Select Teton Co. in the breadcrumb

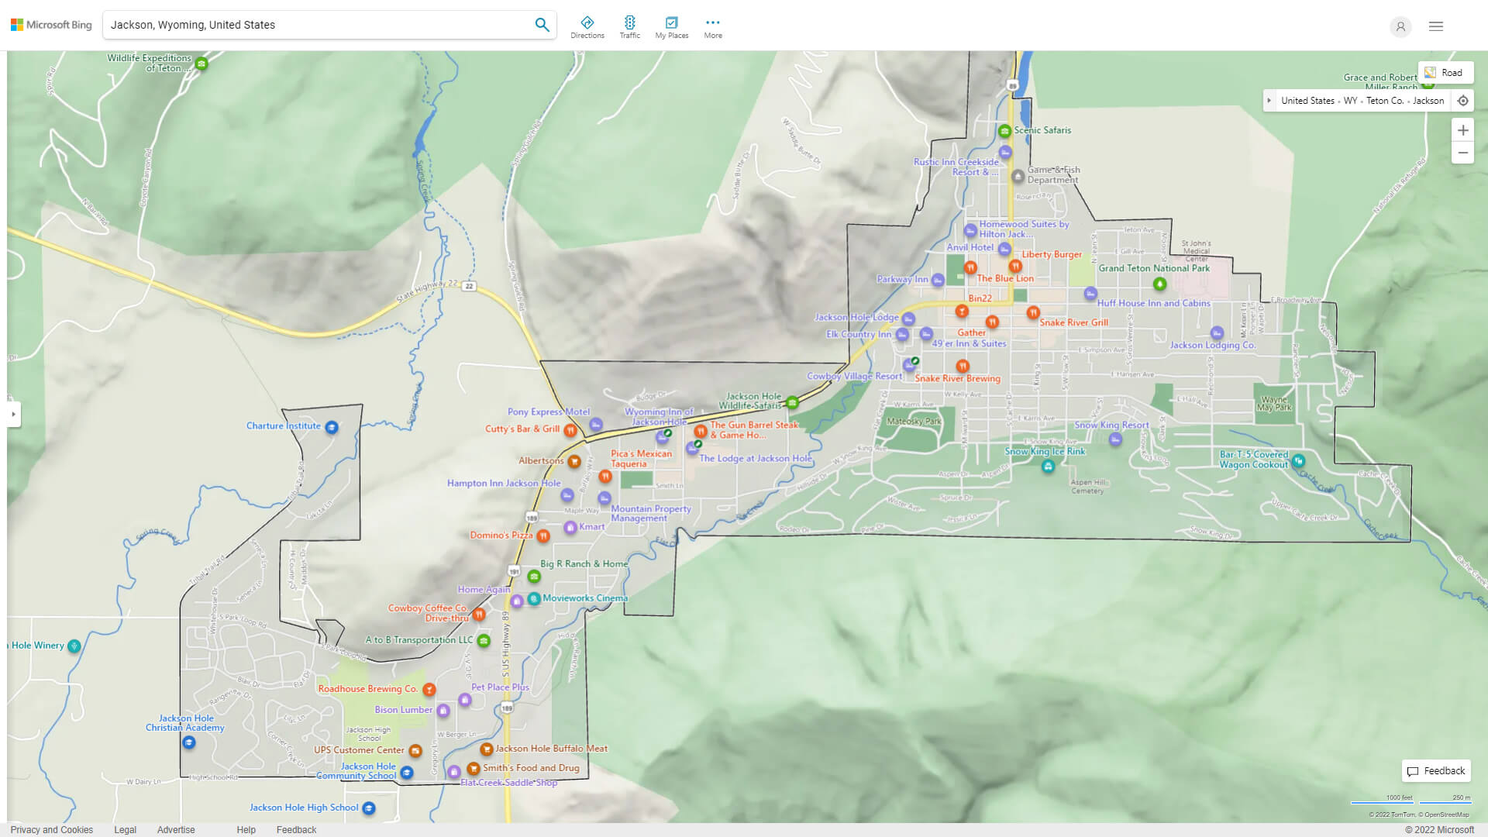tap(1384, 101)
